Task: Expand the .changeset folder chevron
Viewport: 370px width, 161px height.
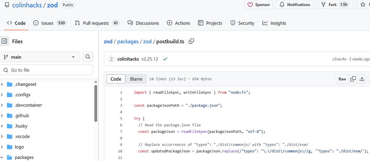Action: 2,84
